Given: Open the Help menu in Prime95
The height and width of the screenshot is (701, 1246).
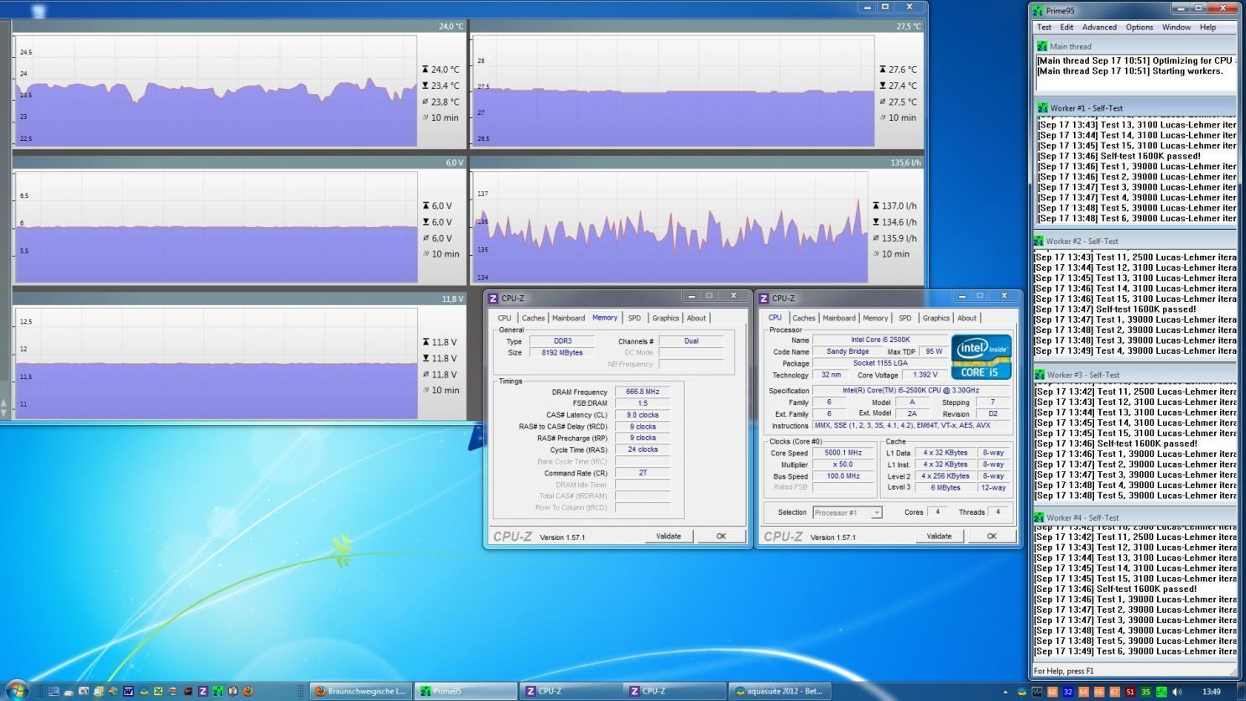Looking at the screenshot, I should tap(1207, 27).
